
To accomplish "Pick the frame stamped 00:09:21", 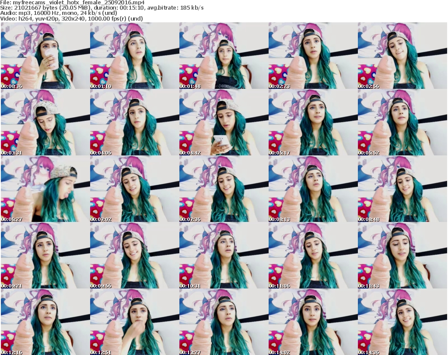I will click(45, 256).
